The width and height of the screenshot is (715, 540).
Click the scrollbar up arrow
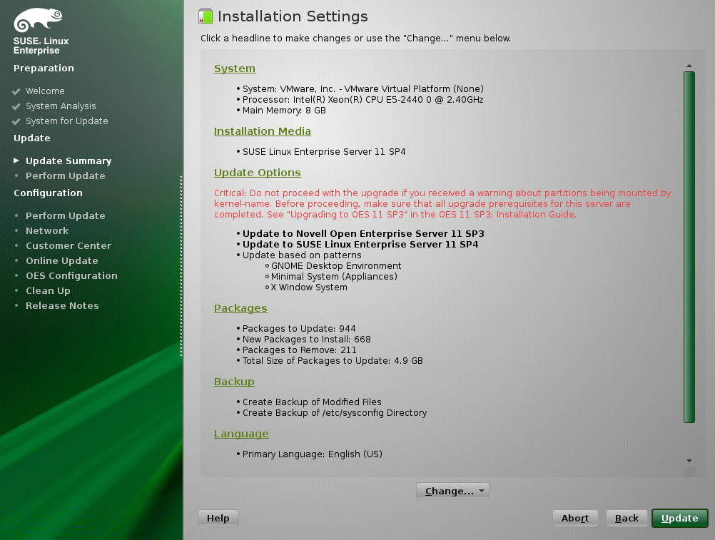(x=689, y=66)
